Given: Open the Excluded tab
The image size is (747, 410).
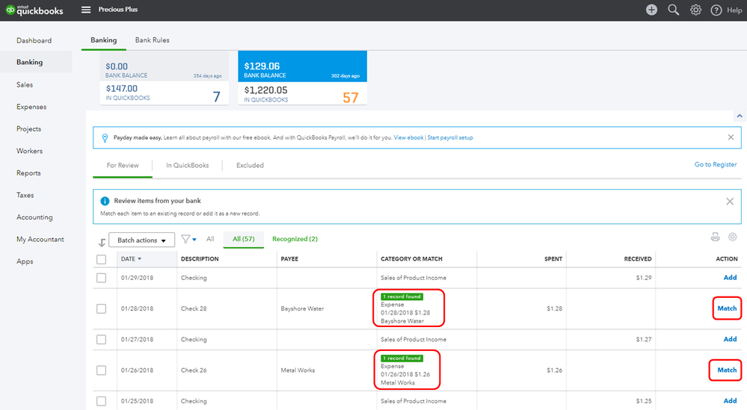Looking at the screenshot, I should click(250, 165).
